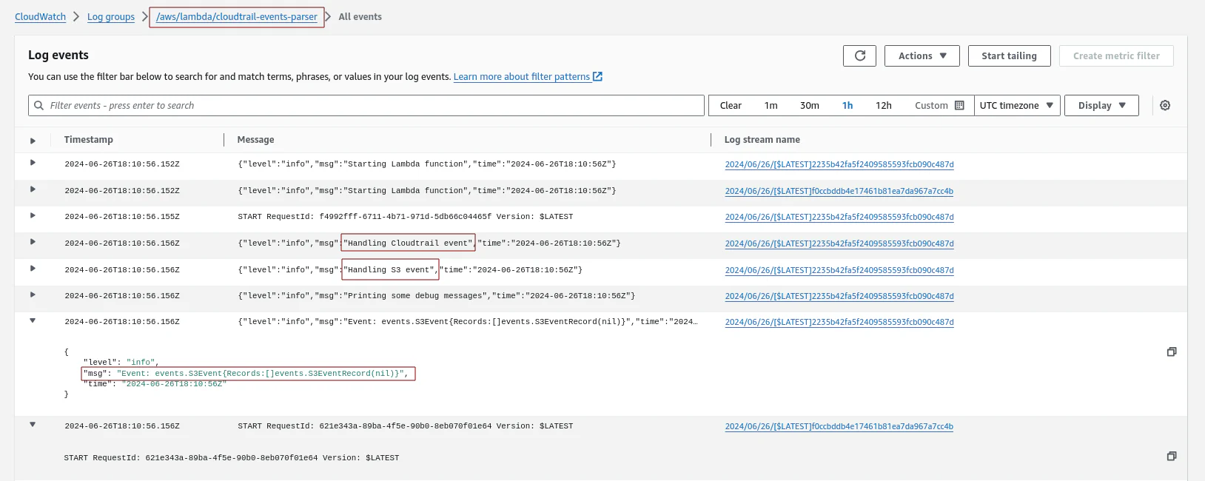1205x481 pixels.
Task: Open log stream link in START f4992fff row
Action: (839, 217)
